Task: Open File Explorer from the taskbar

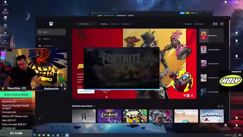Action: click(x=44, y=135)
